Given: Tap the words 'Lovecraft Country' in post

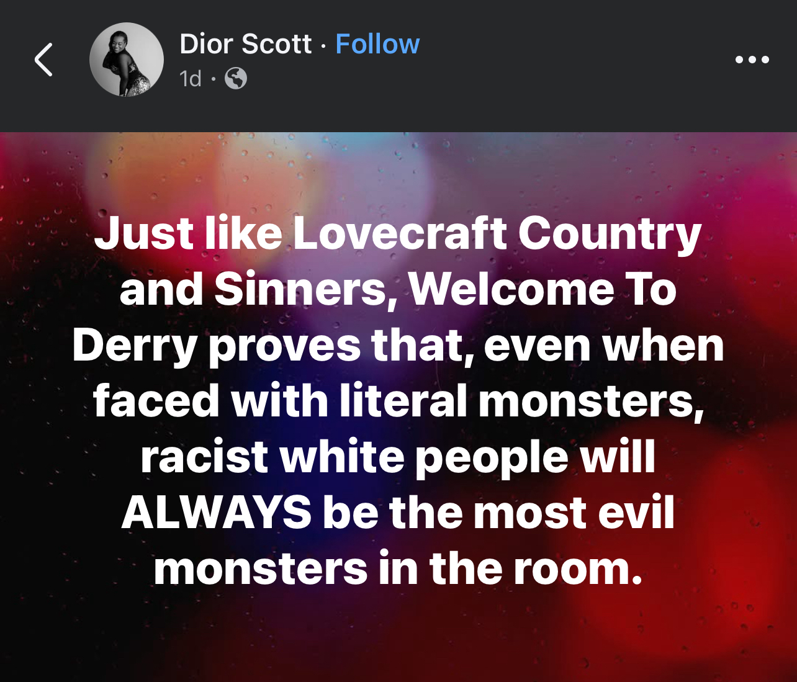Looking at the screenshot, I should (497, 234).
